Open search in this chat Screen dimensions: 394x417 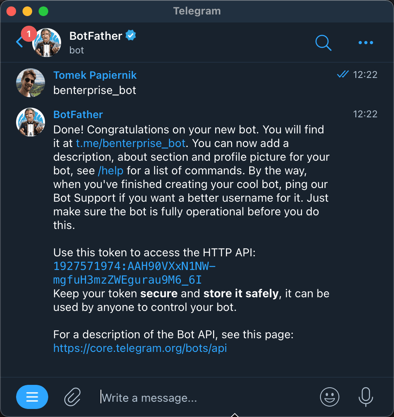click(x=323, y=42)
